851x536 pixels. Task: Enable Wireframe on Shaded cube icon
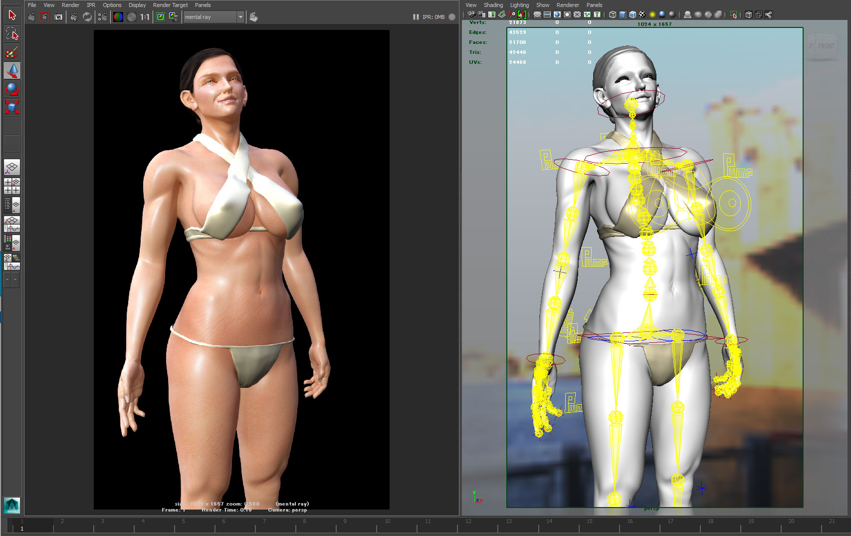point(633,14)
